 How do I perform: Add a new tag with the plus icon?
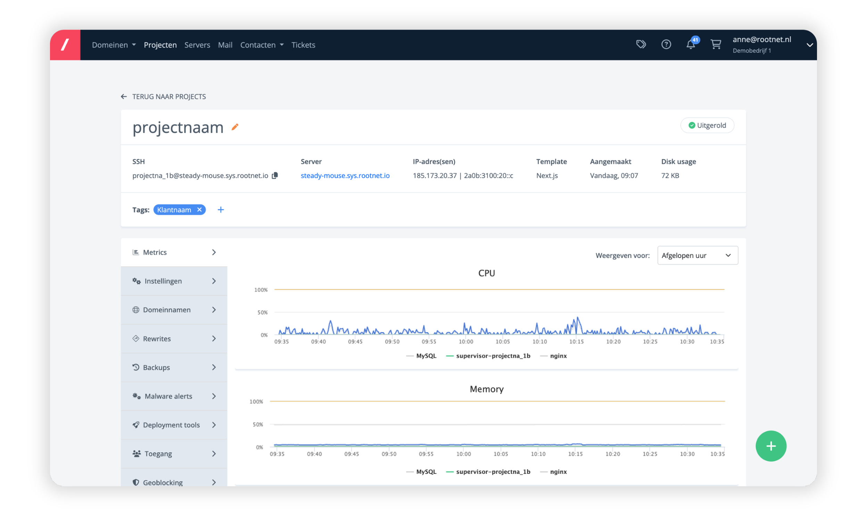(221, 209)
